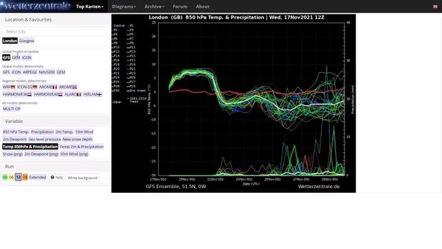Toggle White background for chart
Screen dimensions: 442x249
pos(82,178)
